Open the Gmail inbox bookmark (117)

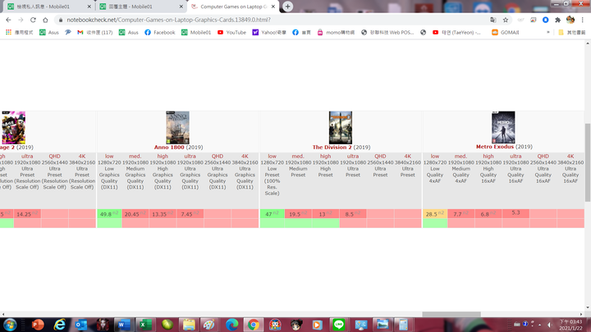(95, 32)
